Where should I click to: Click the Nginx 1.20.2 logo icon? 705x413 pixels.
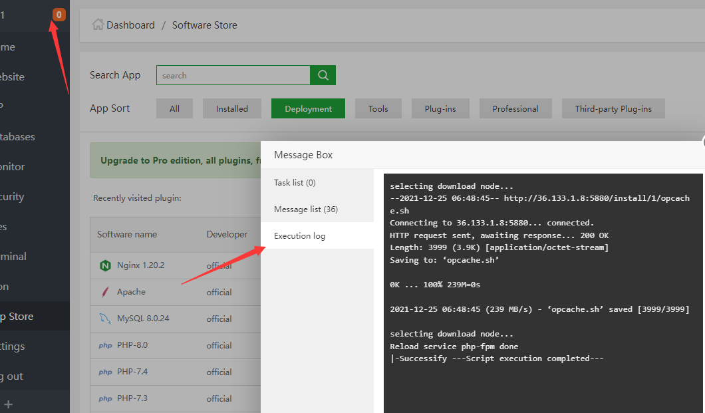tap(105, 265)
